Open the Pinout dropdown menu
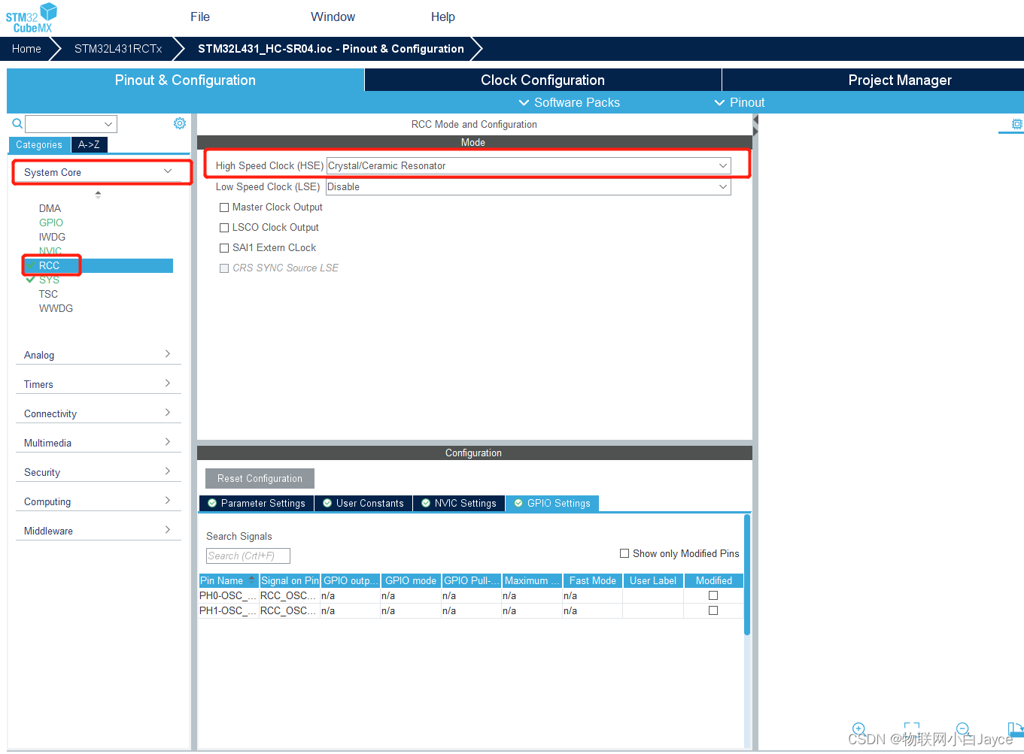 (x=740, y=102)
